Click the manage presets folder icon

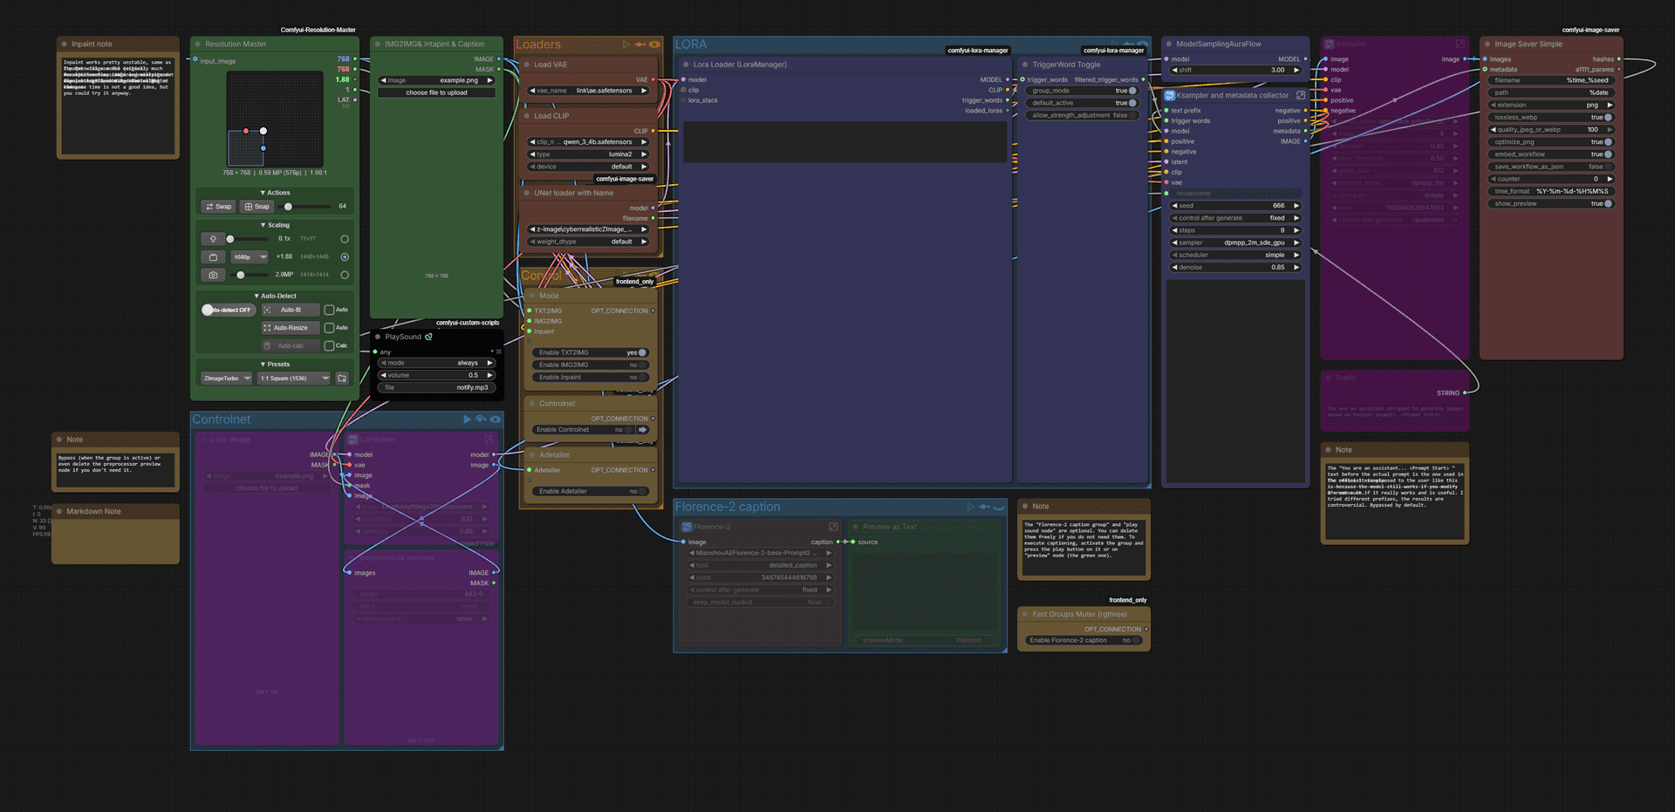tap(342, 379)
